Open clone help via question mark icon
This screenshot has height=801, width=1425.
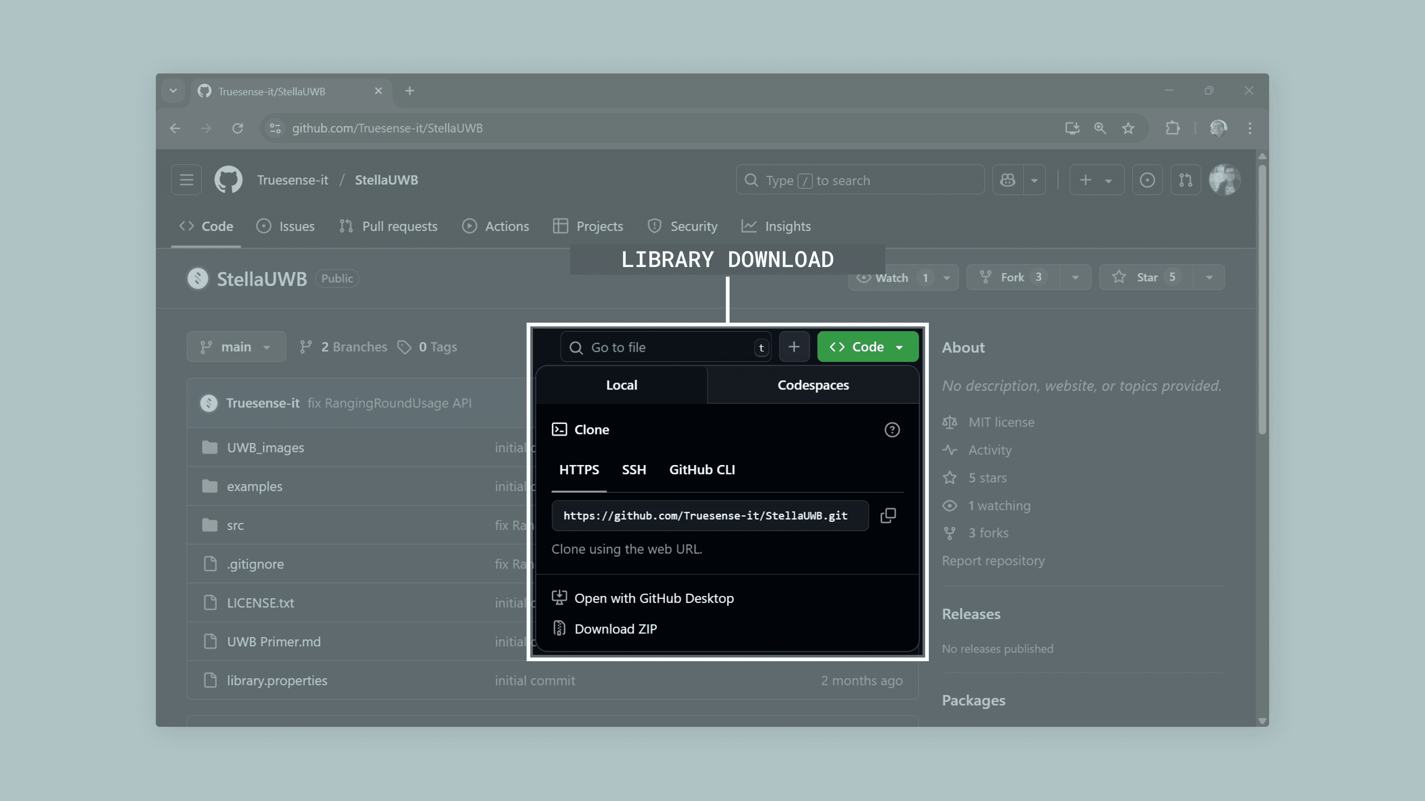tap(892, 429)
